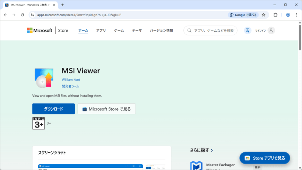Click 'View and open MSI files' description
This screenshot has width=302, height=170.
pos(67,96)
